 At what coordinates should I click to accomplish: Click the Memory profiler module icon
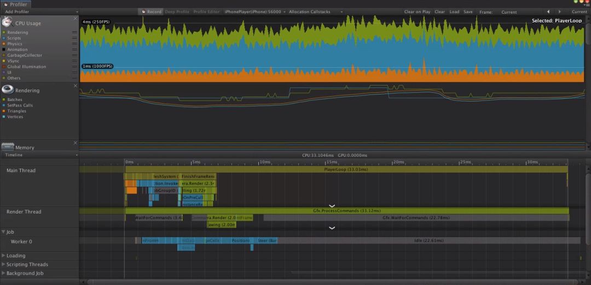pyautogui.click(x=8, y=146)
